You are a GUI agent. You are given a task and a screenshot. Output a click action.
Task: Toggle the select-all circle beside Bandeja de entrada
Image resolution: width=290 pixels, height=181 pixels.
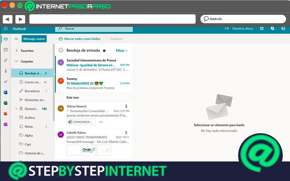(x=61, y=50)
